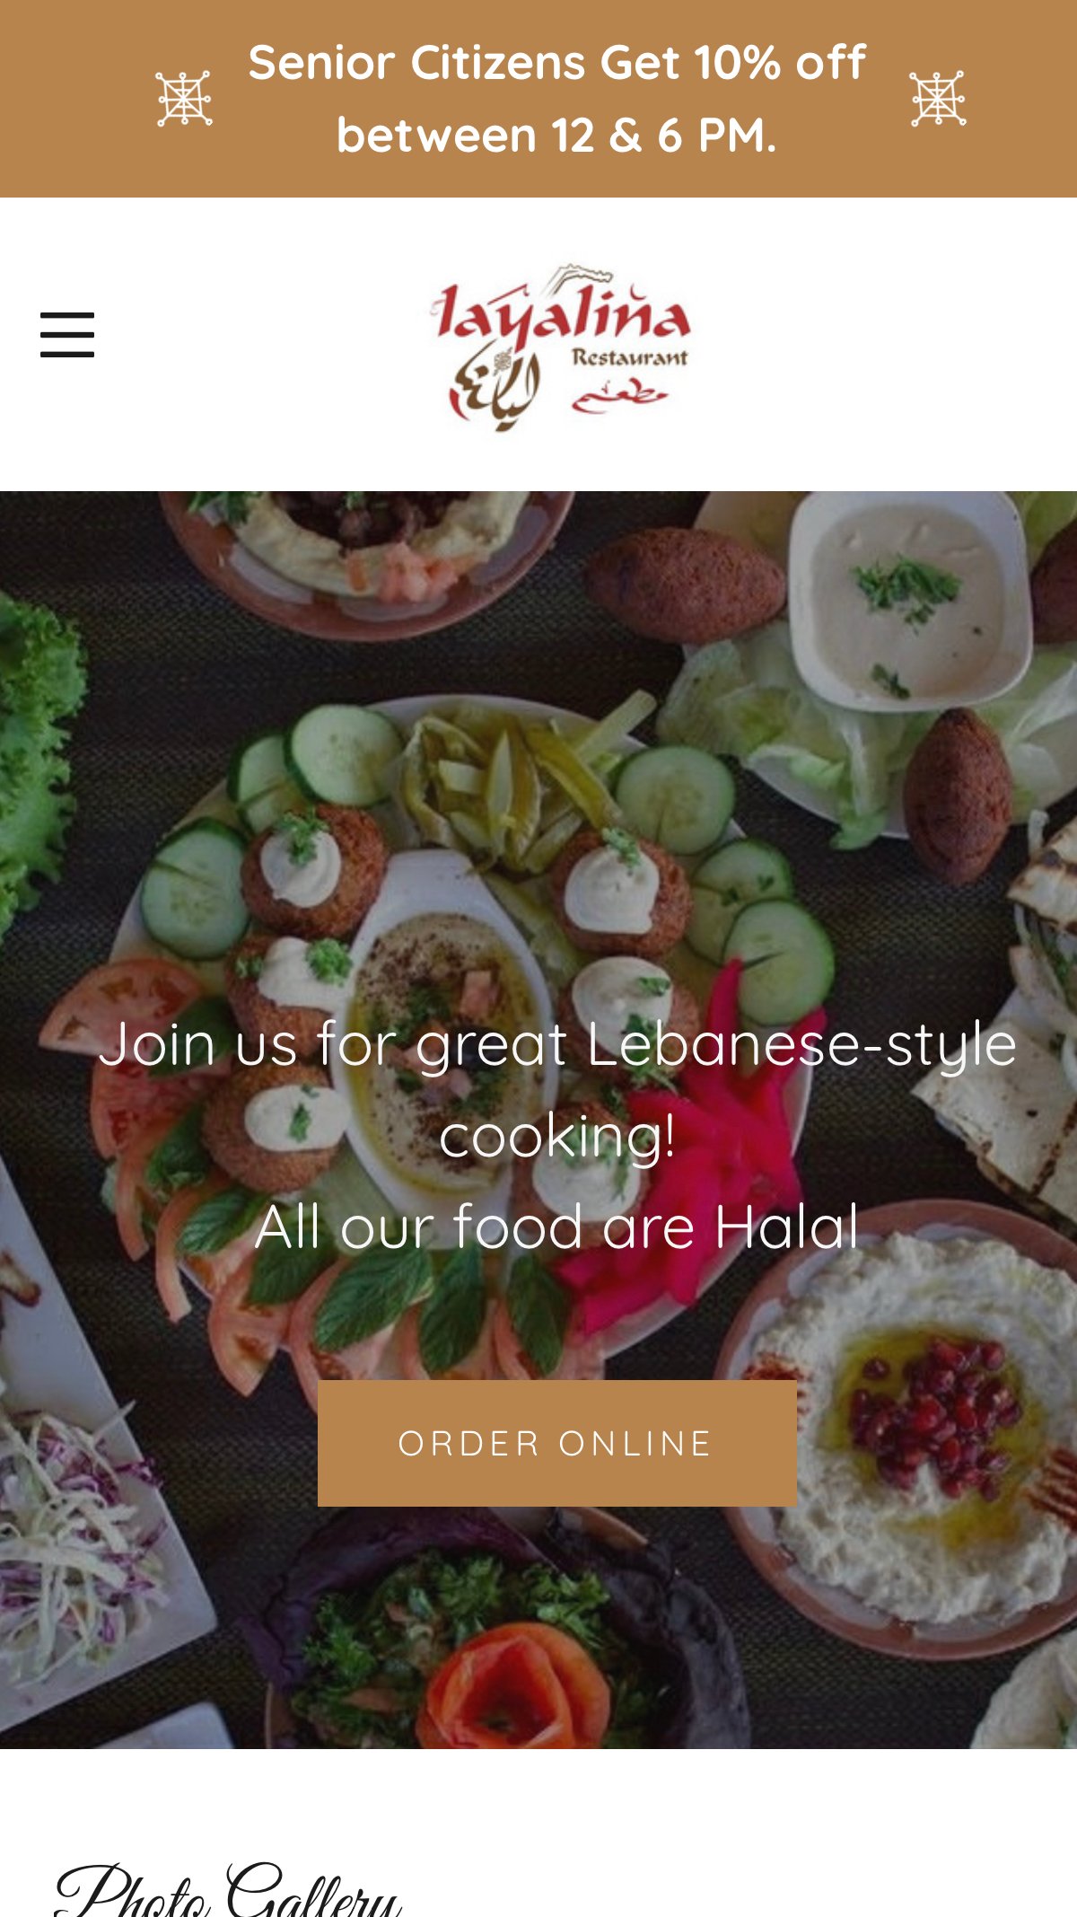Click the right decorative ornament in banner

tap(938, 99)
